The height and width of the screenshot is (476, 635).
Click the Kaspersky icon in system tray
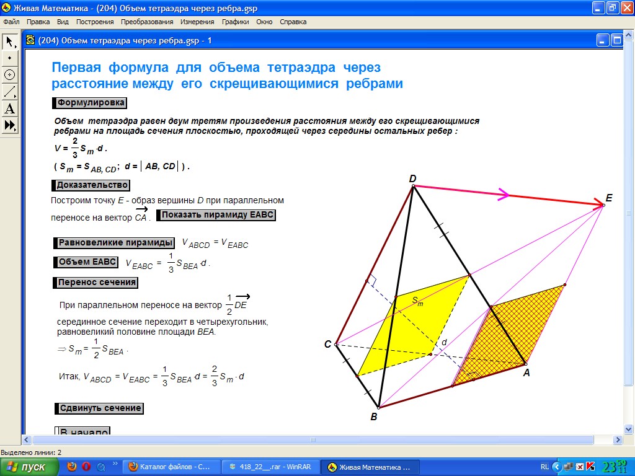[591, 467]
